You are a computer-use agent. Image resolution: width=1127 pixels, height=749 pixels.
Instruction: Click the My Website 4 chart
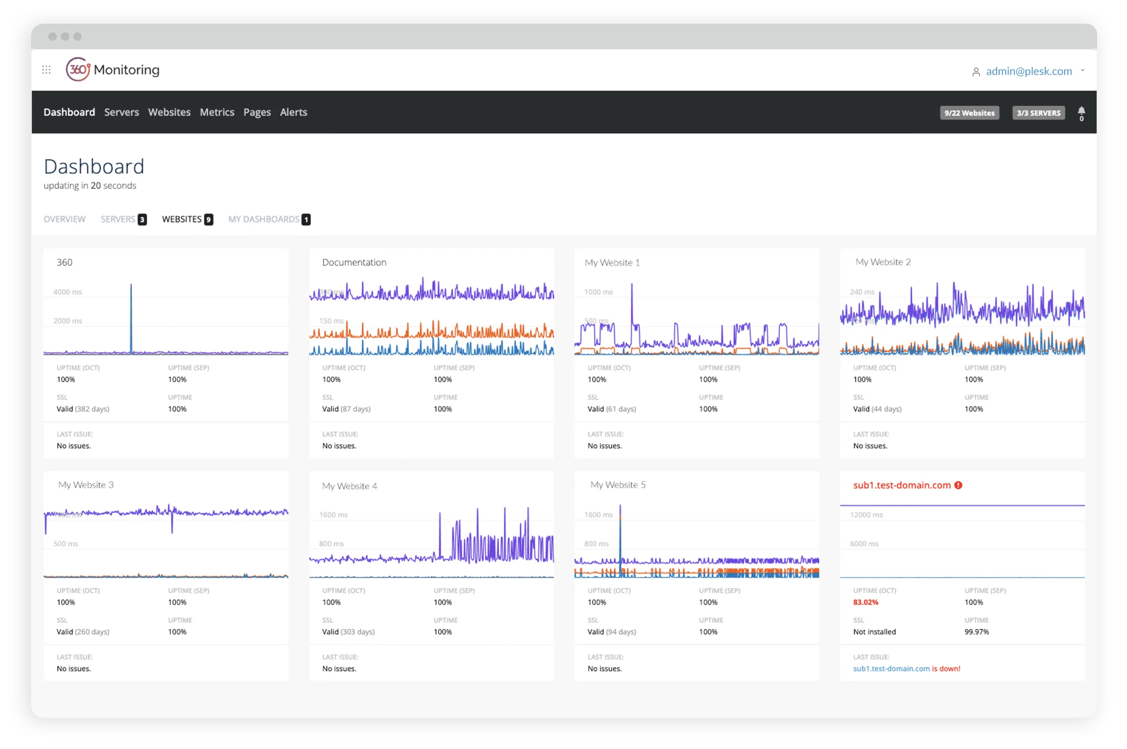point(431,542)
